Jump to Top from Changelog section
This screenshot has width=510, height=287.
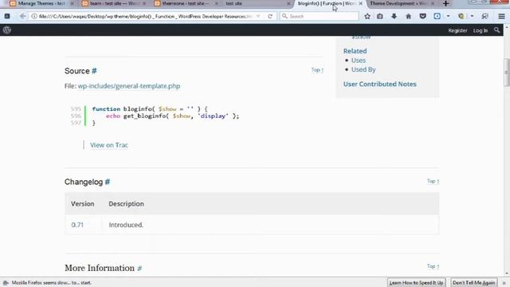[x=433, y=181]
